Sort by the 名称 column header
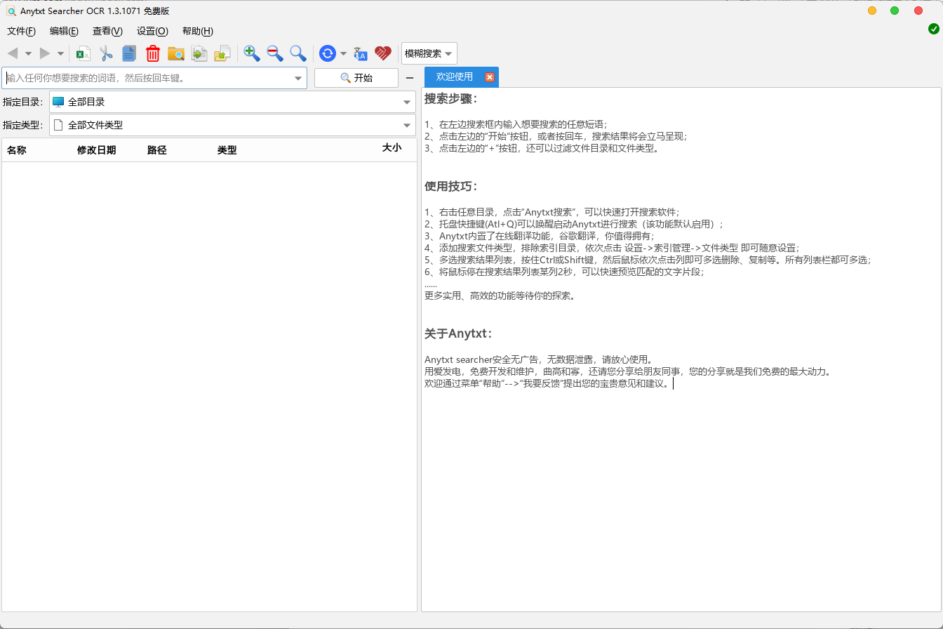 (17, 150)
